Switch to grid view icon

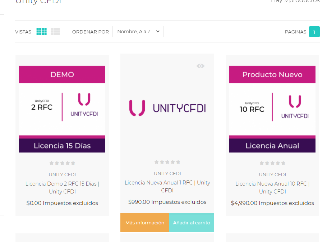coord(41,32)
